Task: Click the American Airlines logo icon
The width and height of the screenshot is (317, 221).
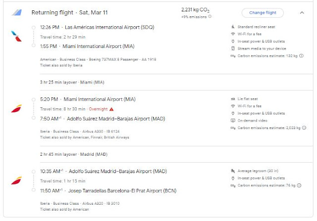Action: 16,36
